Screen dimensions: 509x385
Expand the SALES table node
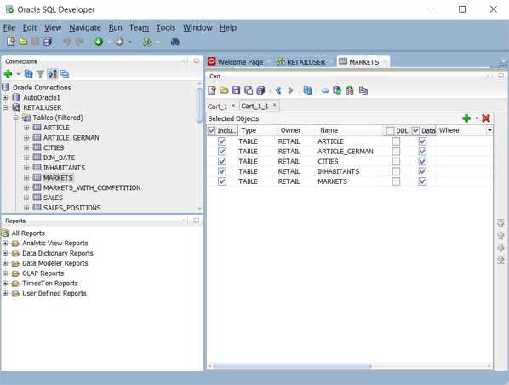click(26, 198)
